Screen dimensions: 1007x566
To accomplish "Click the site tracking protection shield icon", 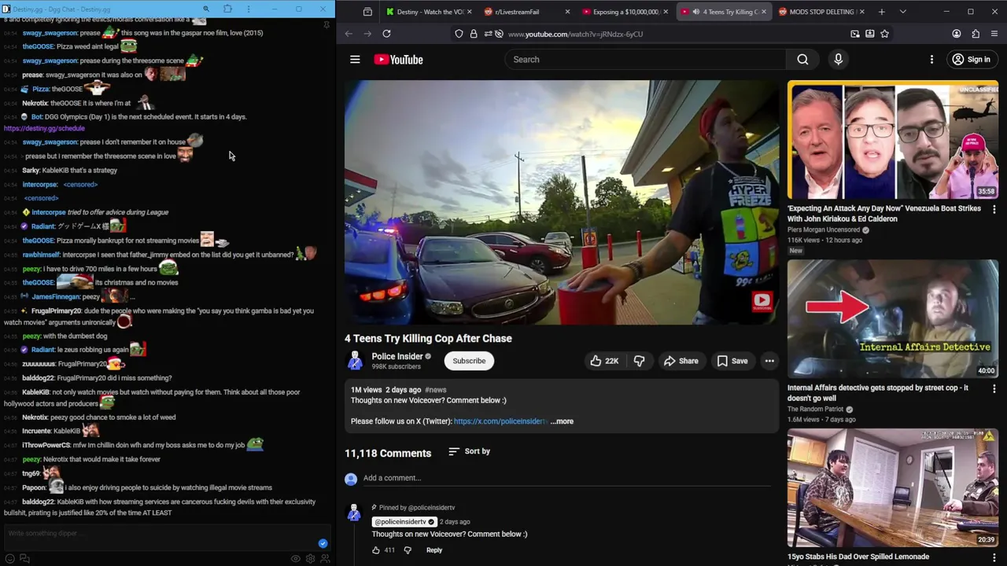I will click(x=459, y=34).
